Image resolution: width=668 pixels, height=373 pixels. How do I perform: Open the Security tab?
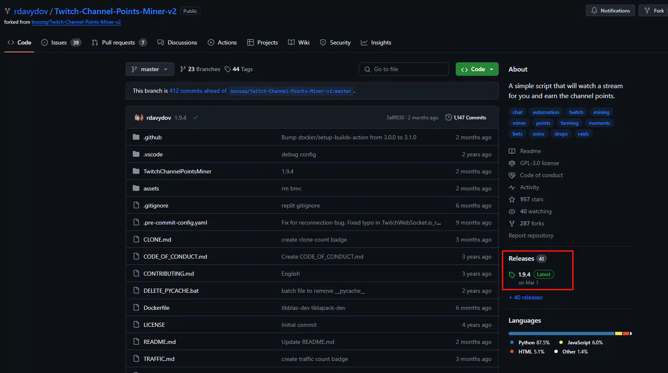tap(335, 42)
